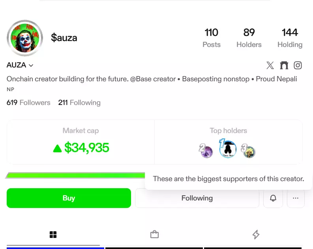This screenshot has width=313, height=249.
Task: Open the Joker profile picture
Action: coord(25,38)
